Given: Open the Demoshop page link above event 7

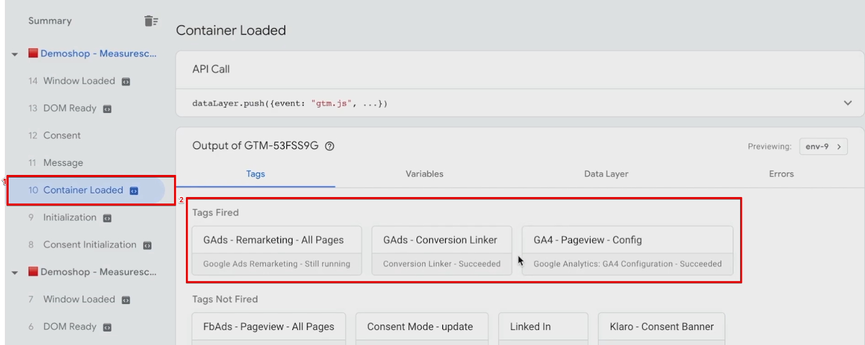Looking at the screenshot, I should point(98,272).
